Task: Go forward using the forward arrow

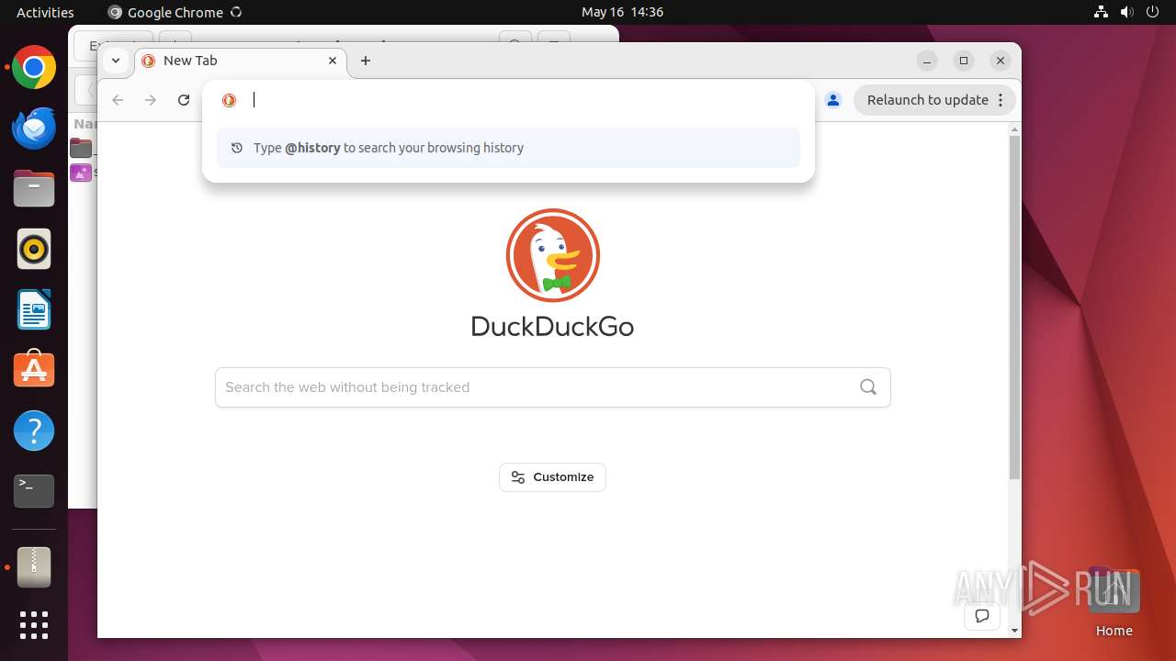Action: (x=151, y=100)
